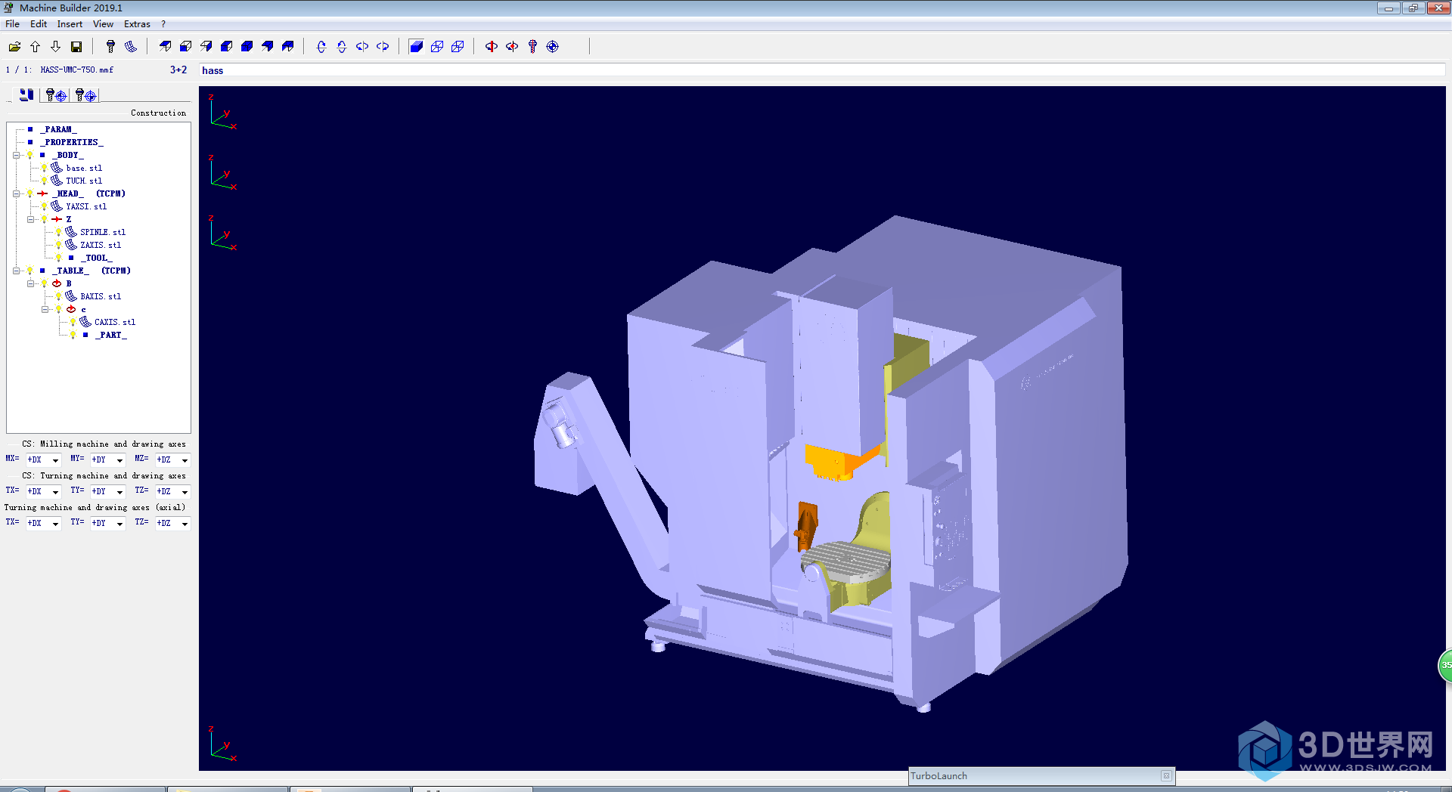Click the up arrow toolbar icon
This screenshot has width=1452, height=792.
(35, 47)
